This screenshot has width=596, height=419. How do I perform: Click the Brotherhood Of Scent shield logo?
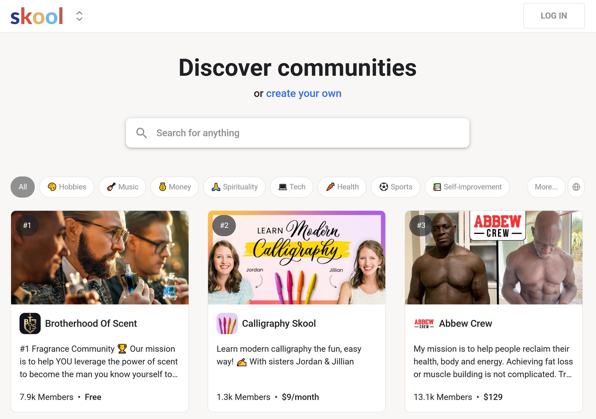(x=30, y=323)
